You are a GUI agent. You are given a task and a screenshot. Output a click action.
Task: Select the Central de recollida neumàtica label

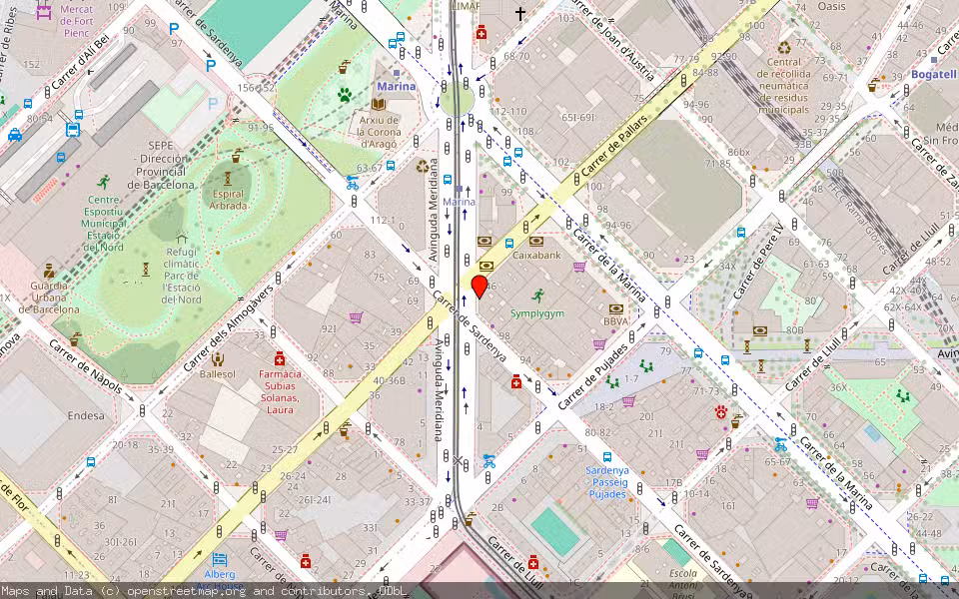pos(784,86)
